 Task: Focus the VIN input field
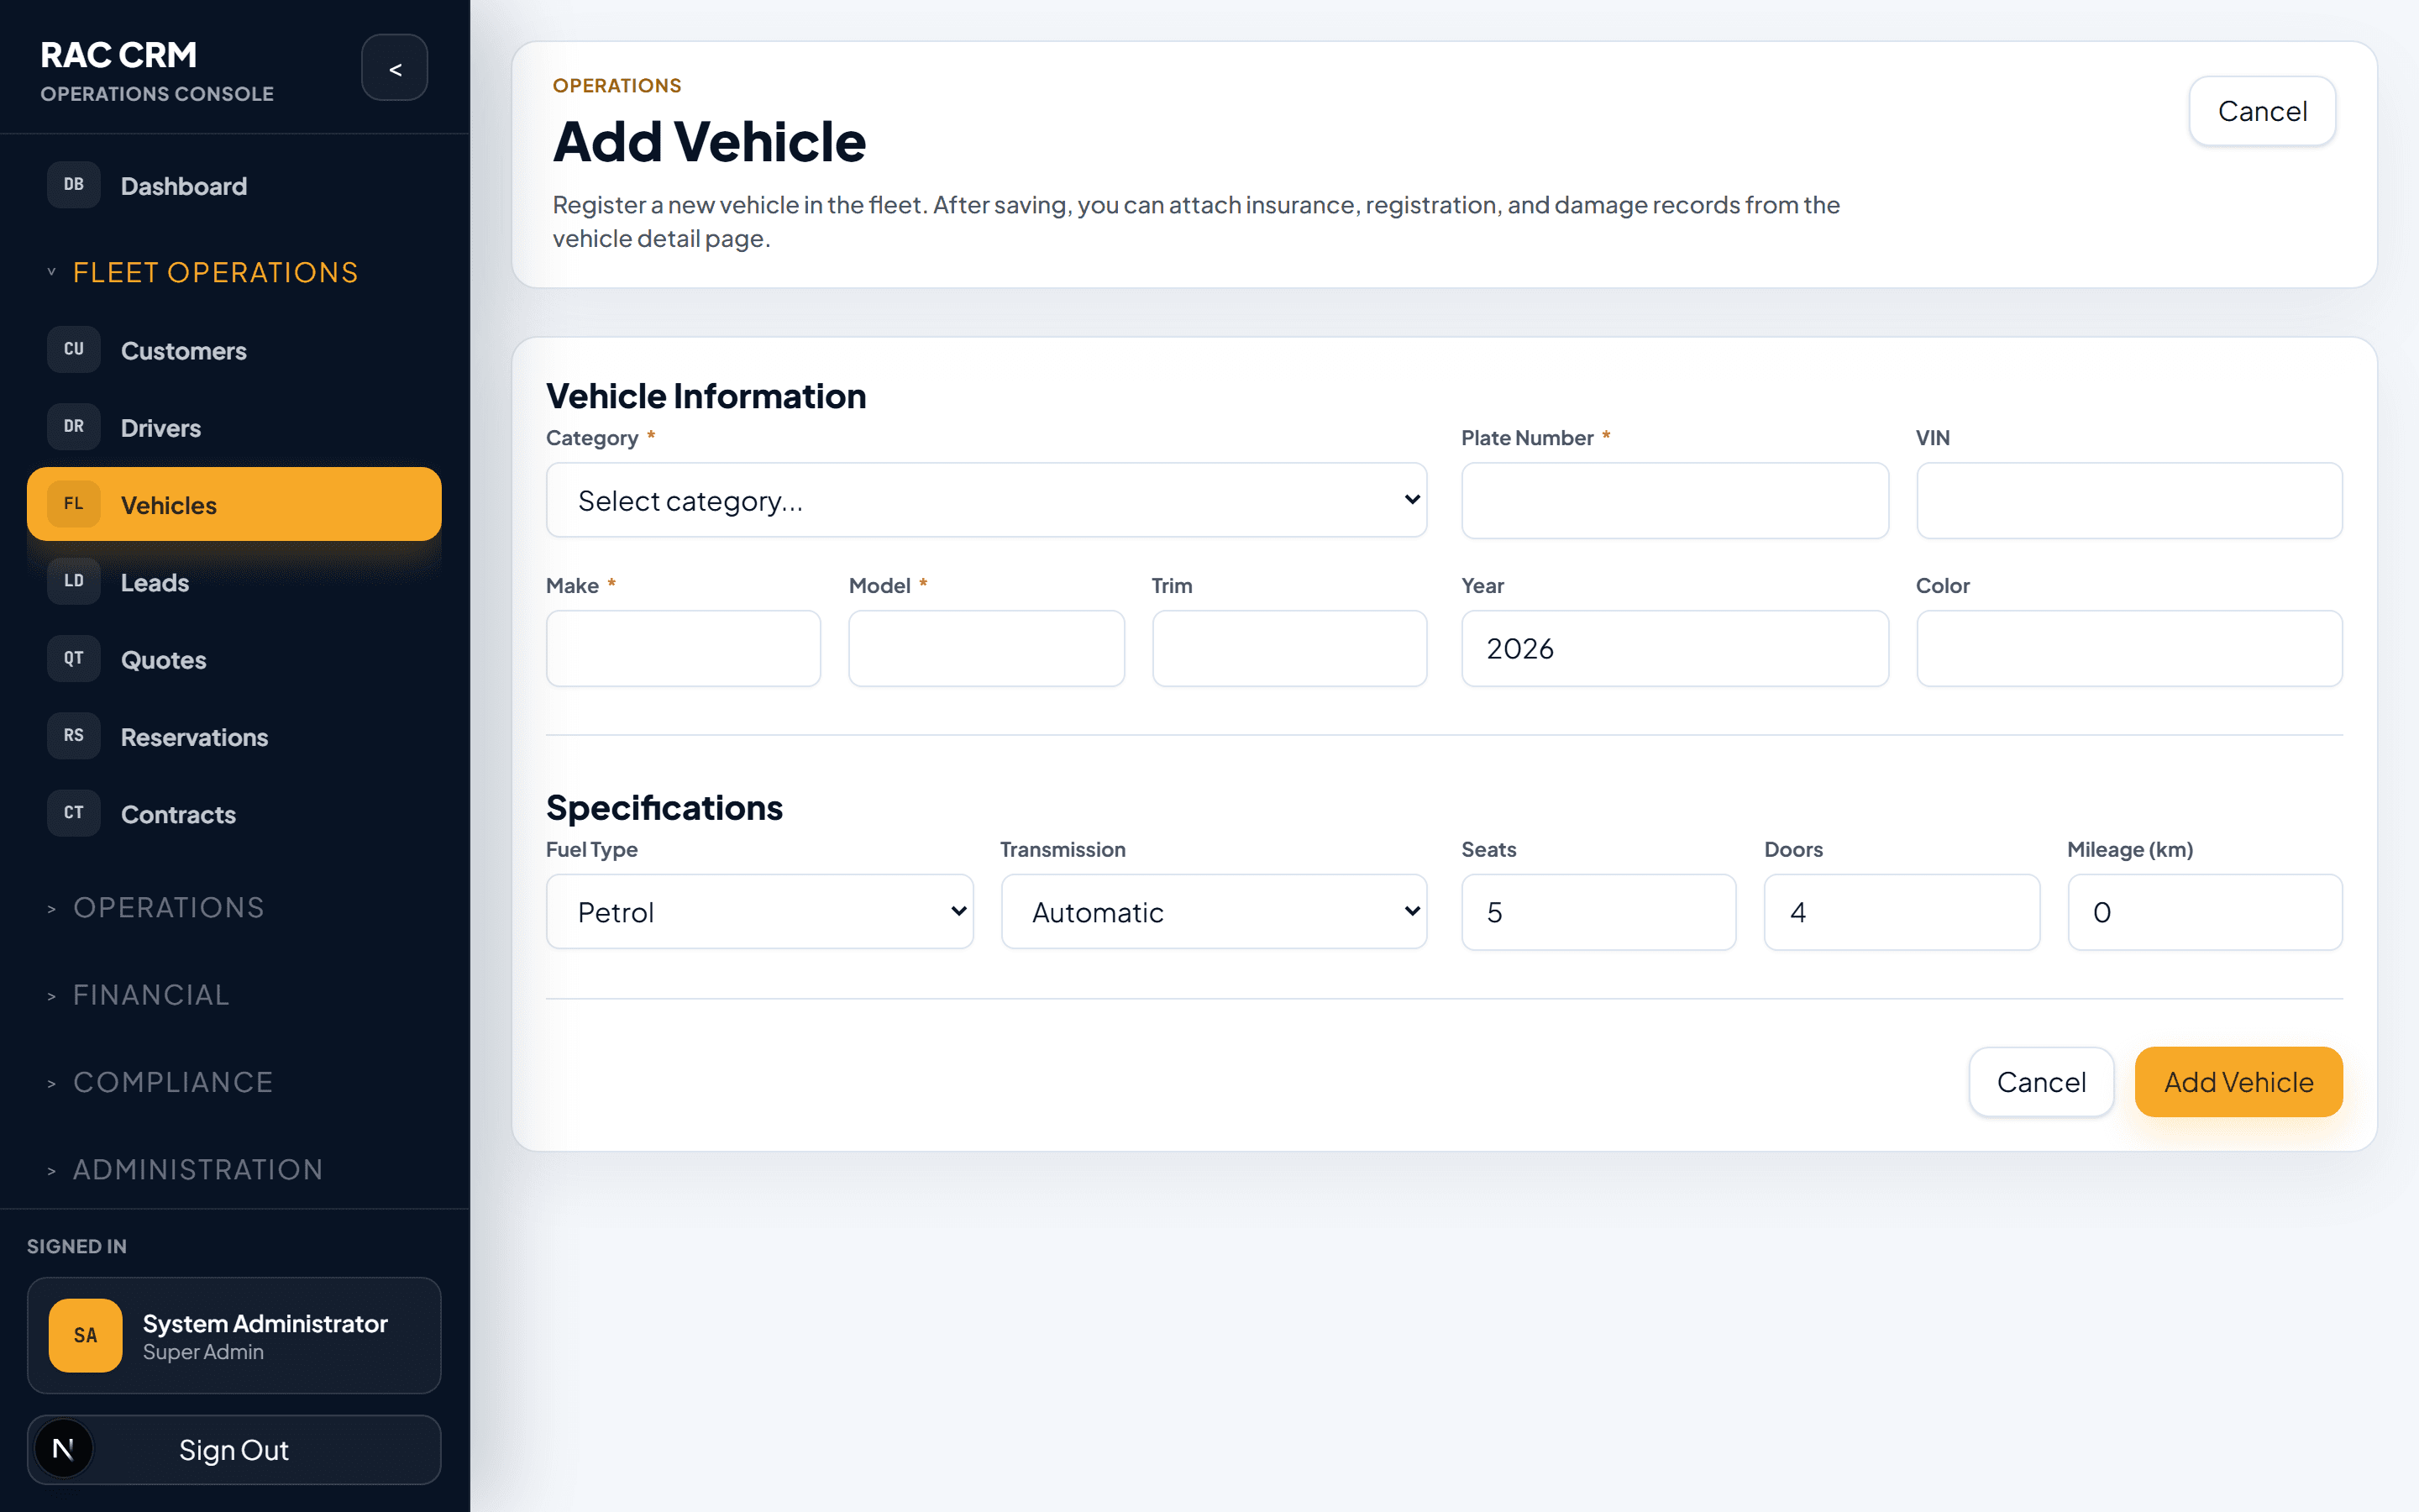click(2129, 500)
